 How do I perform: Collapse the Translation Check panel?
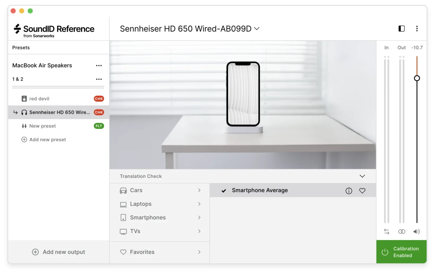pyautogui.click(x=362, y=176)
